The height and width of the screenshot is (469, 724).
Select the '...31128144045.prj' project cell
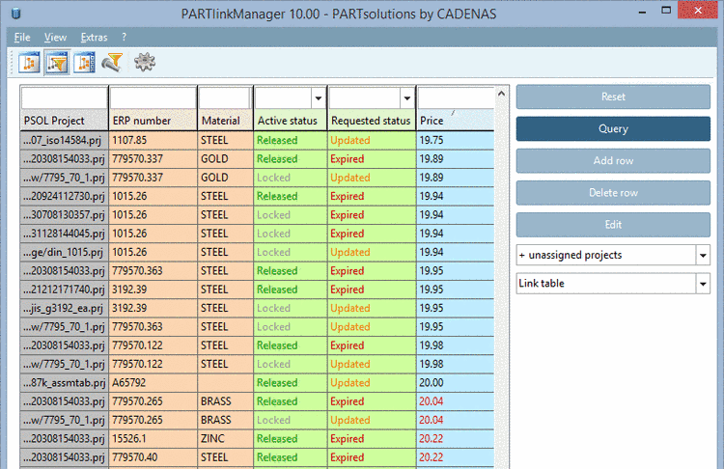click(64, 234)
